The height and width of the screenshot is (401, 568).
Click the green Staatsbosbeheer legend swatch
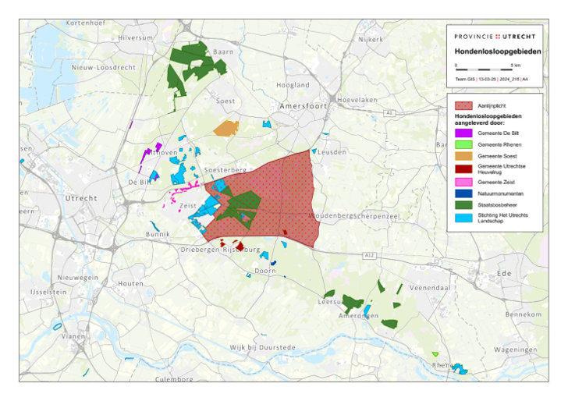(463, 205)
